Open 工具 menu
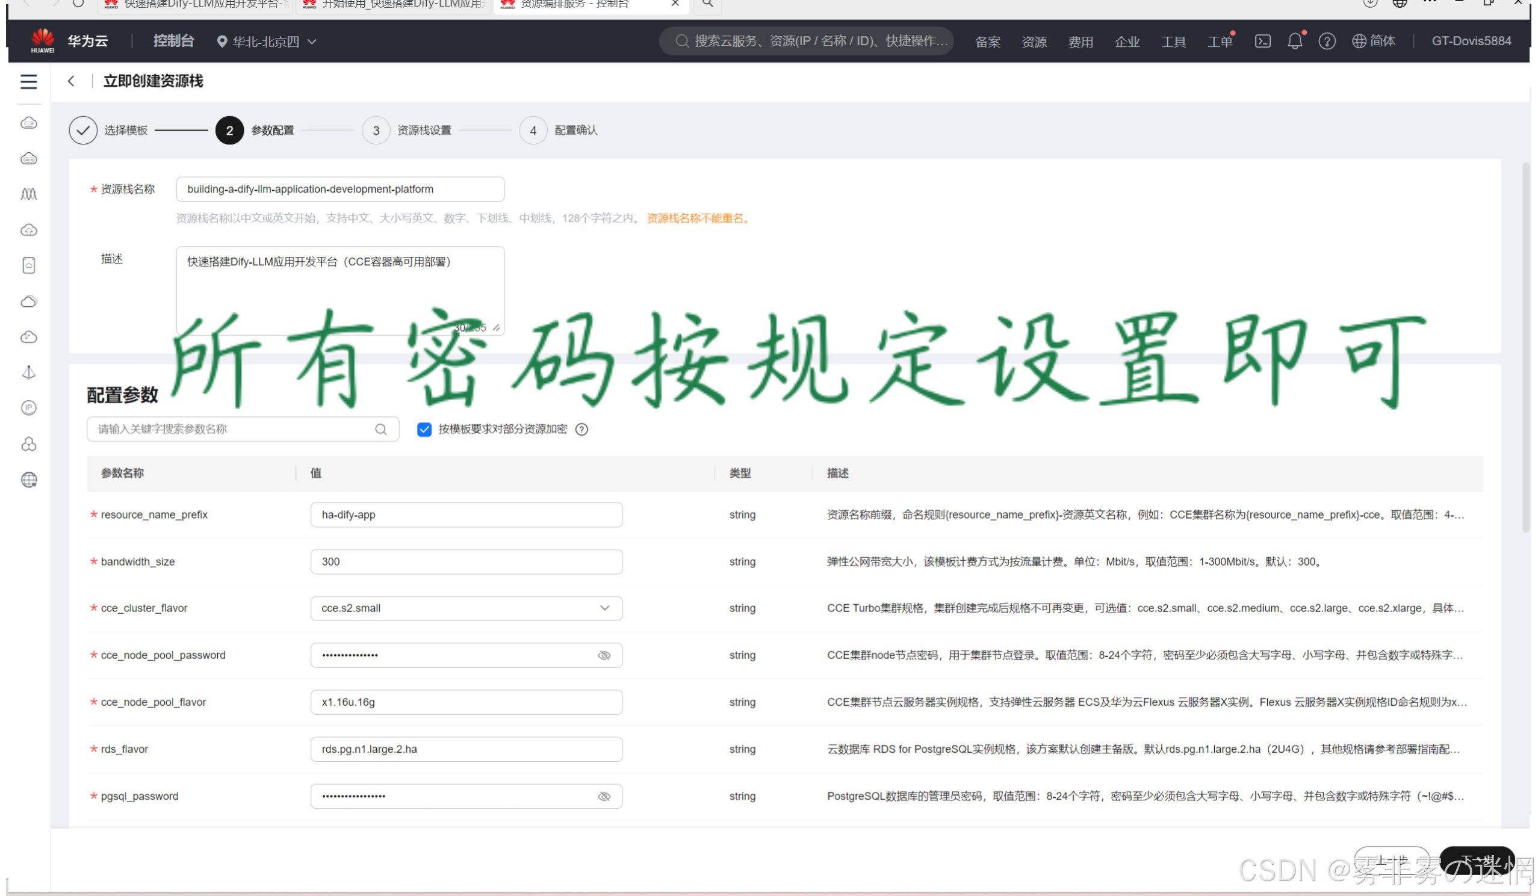 [x=1173, y=42]
